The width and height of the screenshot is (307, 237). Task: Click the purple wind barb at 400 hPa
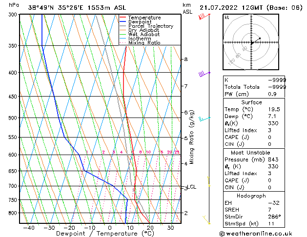click(204, 74)
